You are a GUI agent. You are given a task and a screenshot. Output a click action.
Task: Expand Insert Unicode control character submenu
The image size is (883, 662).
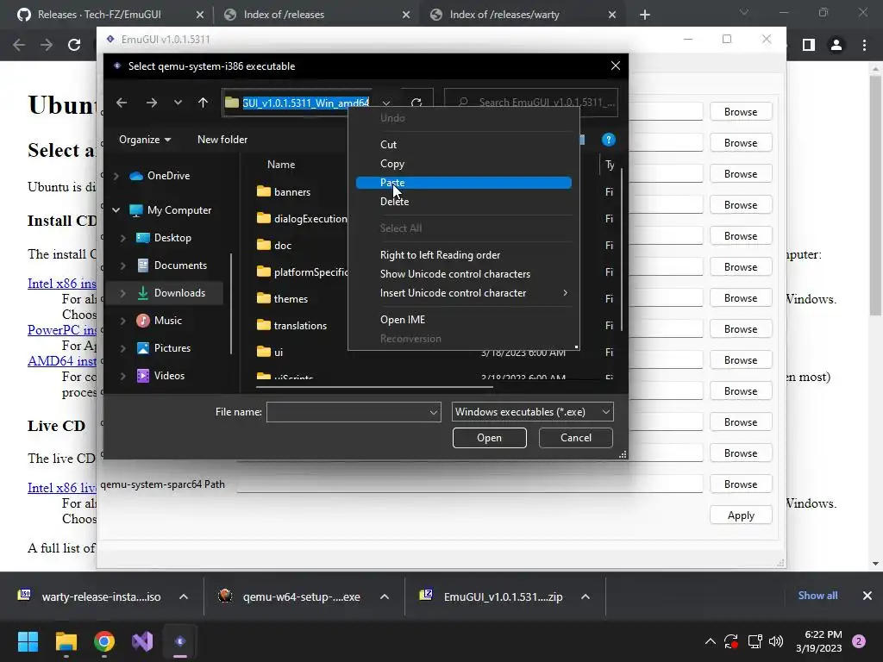[x=463, y=293]
